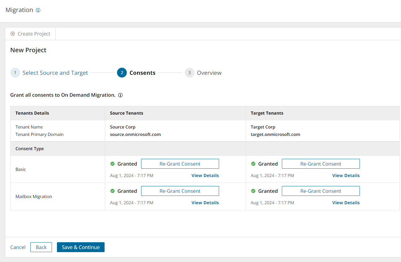
Task: Cancel the new project wizard
Action: coord(18,247)
